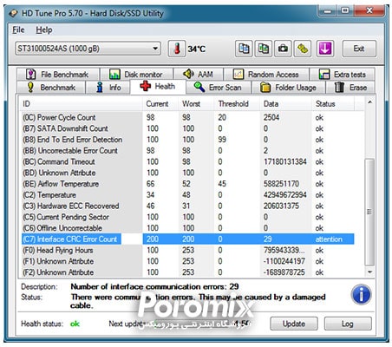Click the health list scrollbar thumb
The width and height of the screenshot is (392, 347).
point(369,212)
